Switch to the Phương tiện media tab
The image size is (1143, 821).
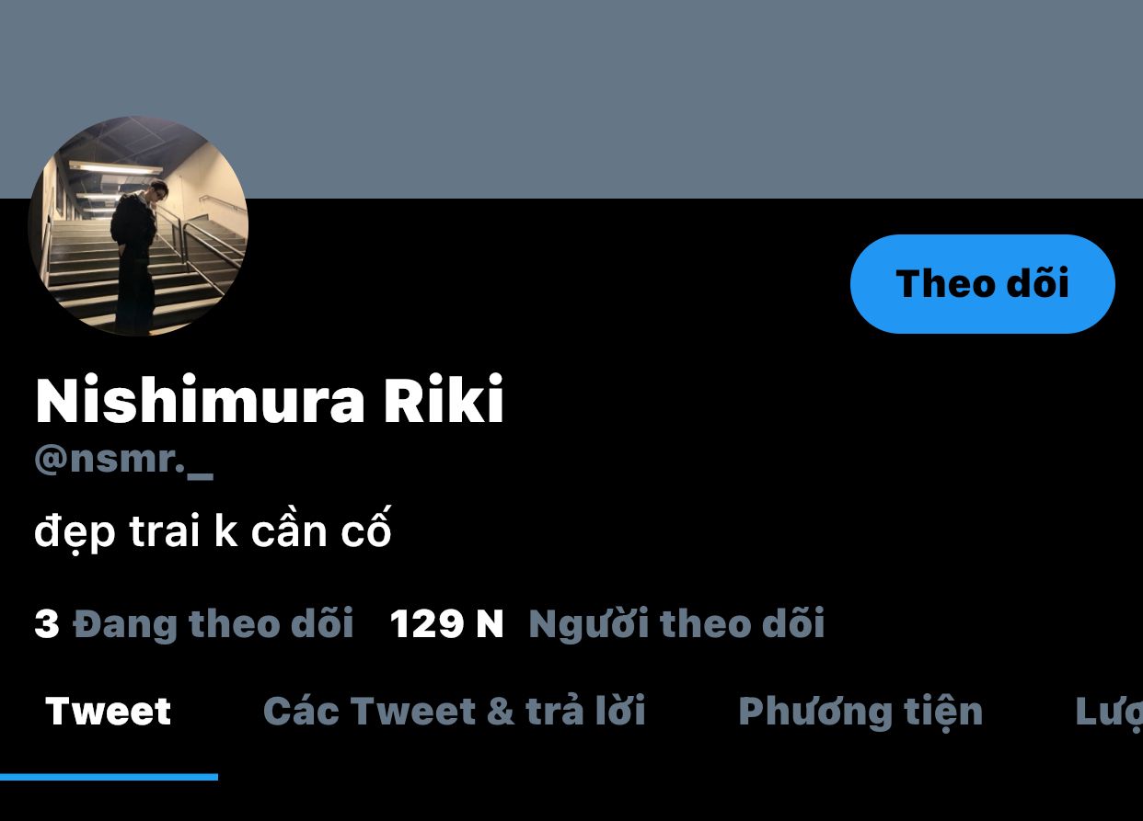pyautogui.click(x=860, y=712)
